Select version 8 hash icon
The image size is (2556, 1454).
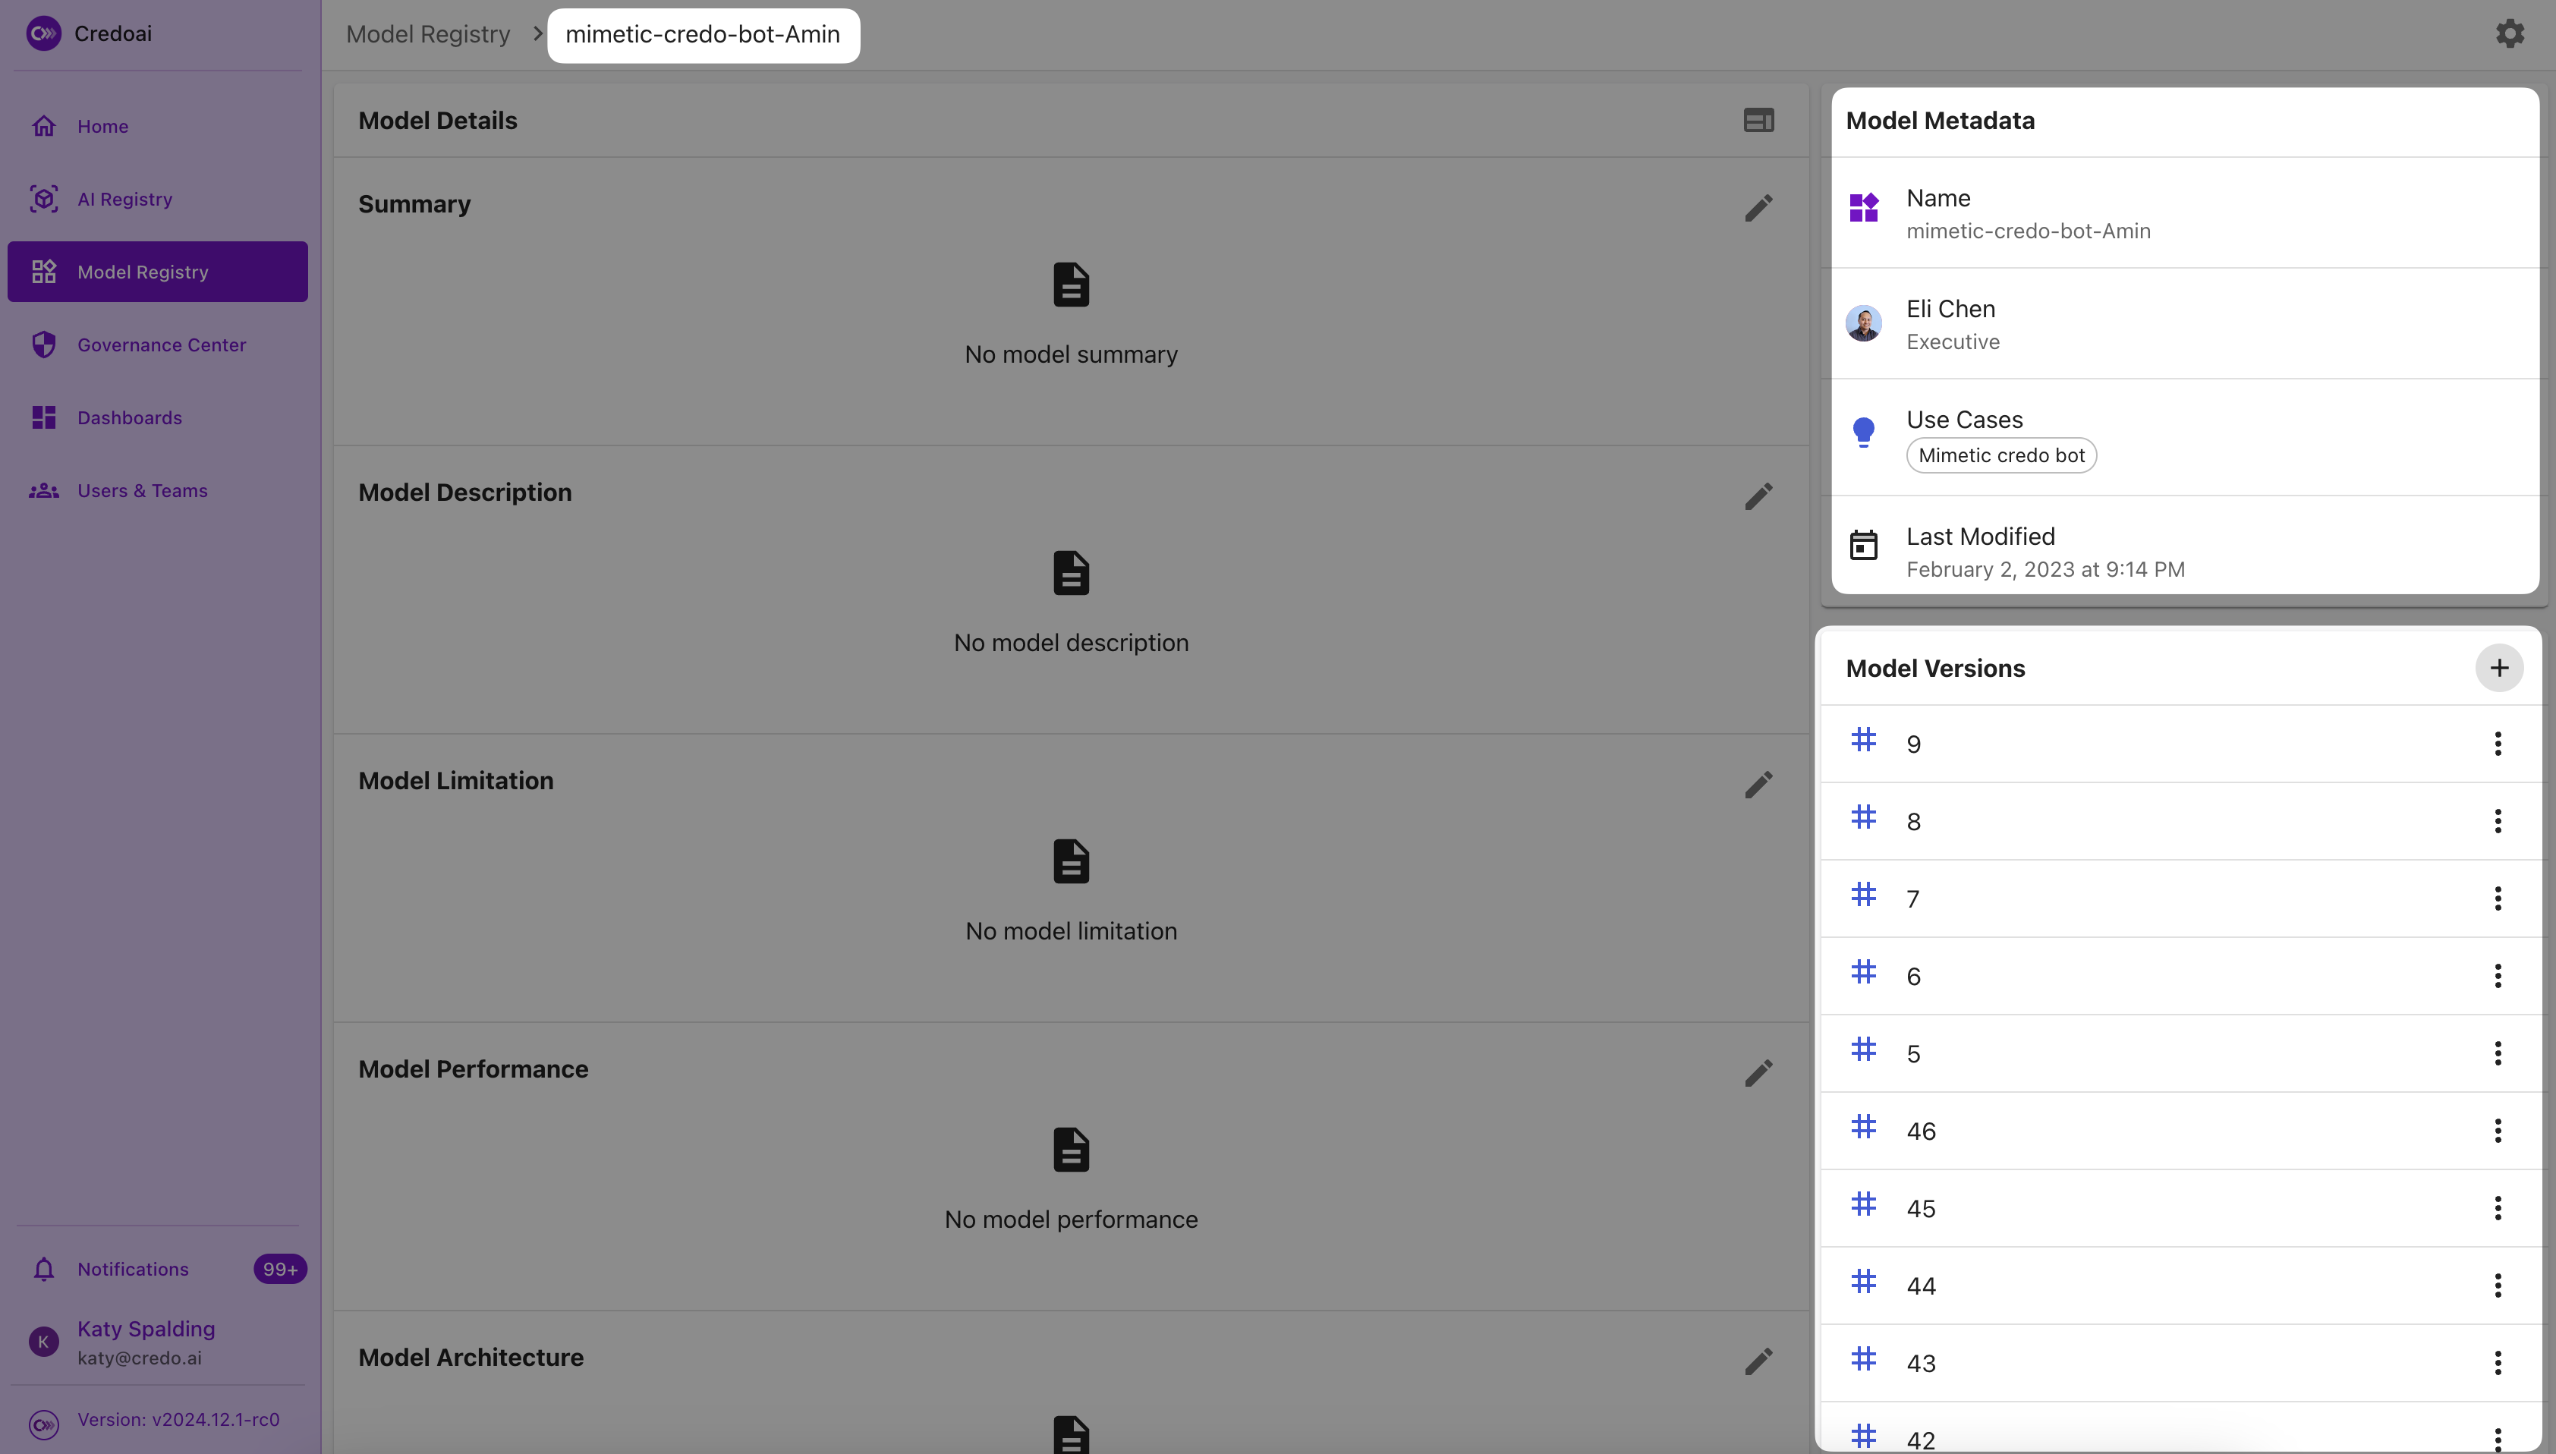(x=1863, y=818)
